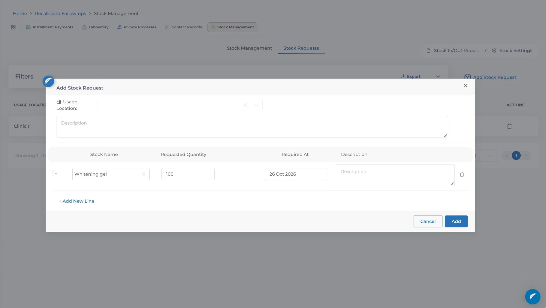Click the Required At column header
Viewport: 546px width, 308px height.
(295, 154)
